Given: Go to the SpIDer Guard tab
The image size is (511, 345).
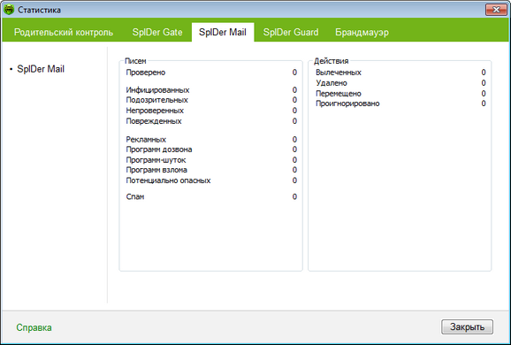Looking at the screenshot, I should tap(291, 32).
